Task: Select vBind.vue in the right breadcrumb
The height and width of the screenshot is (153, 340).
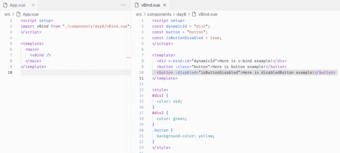Action: pos(208,15)
